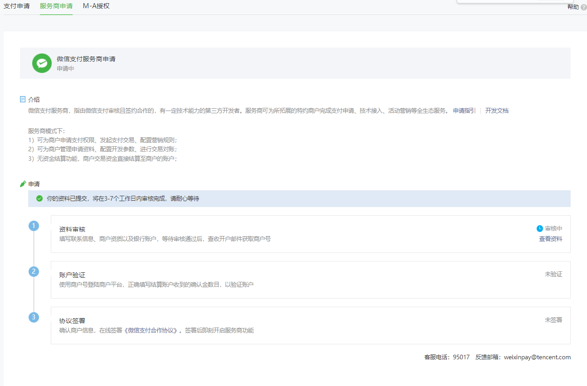This screenshot has width=587, height=386.
Task: Click the green WeChat Pay logo icon
Action: click(x=42, y=63)
